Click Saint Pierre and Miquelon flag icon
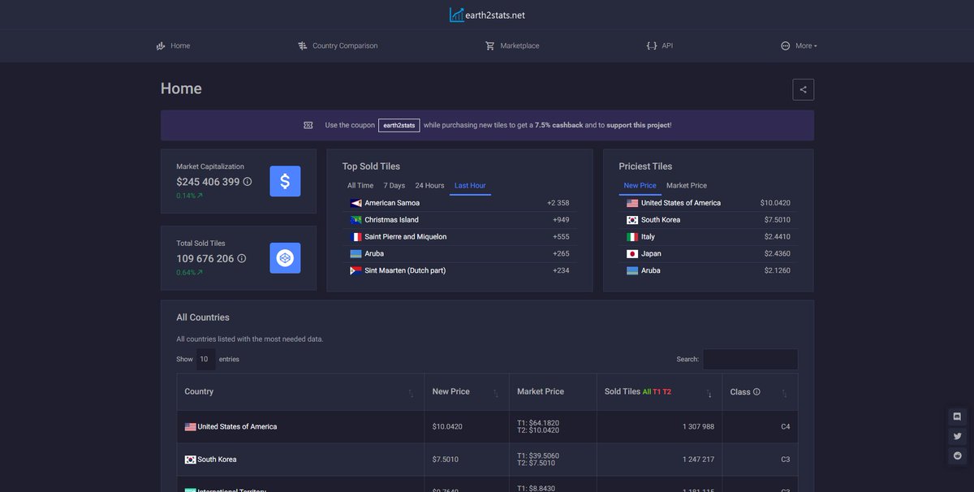974x492 pixels. tap(356, 237)
